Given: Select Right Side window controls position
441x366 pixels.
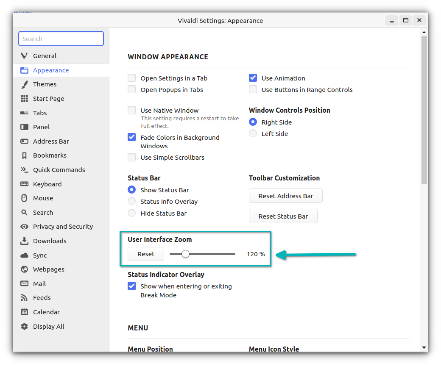Looking at the screenshot, I should click(253, 122).
